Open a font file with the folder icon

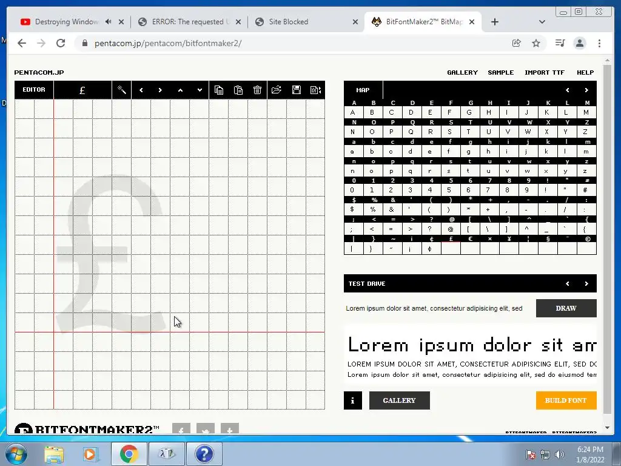pos(277,90)
